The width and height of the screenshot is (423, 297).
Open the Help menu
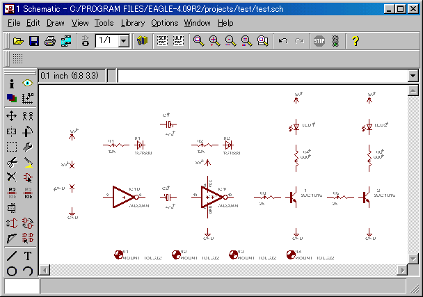(225, 23)
